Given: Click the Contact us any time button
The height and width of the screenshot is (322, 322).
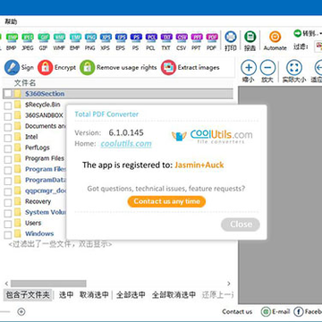Looking at the screenshot, I should tap(166, 201).
